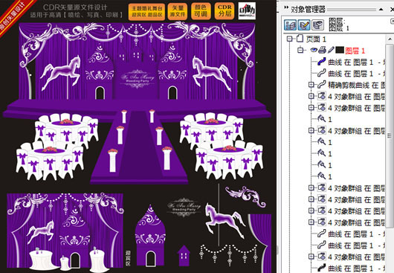Click the 页面 1 page icon
Image resolution: width=394 pixels, height=273 pixels.
(x=300, y=39)
